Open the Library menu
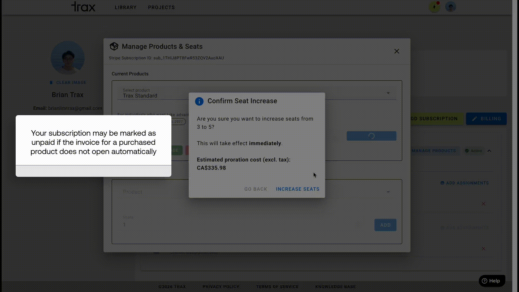The width and height of the screenshot is (519, 292). [125, 8]
